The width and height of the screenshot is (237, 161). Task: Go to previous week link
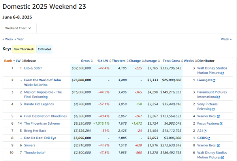[8, 39]
